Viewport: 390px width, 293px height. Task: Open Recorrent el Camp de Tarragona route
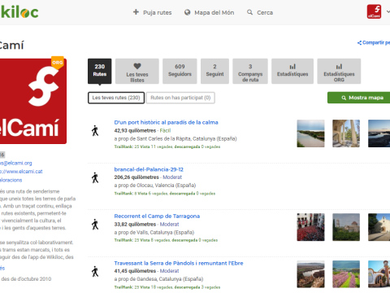tap(157, 216)
